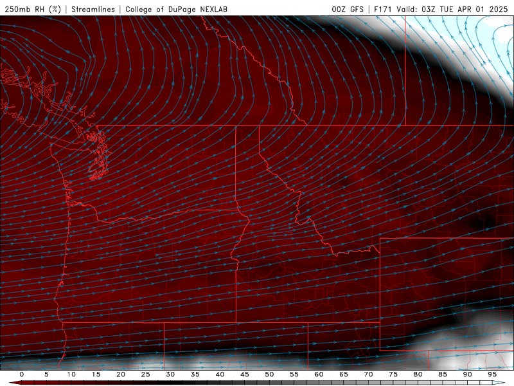Click "College of DuPage NEXLAB" text

(x=176, y=9)
